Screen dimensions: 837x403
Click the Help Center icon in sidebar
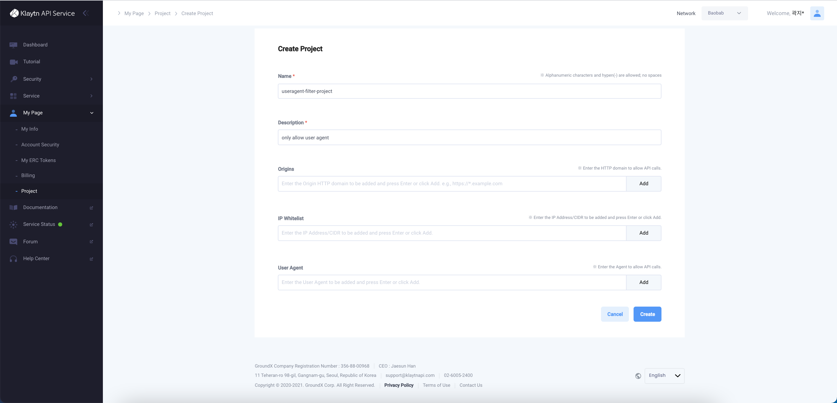(13, 258)
